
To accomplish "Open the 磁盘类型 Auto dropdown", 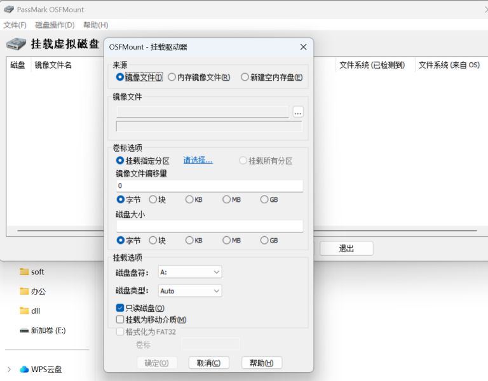I will (190, 291).
